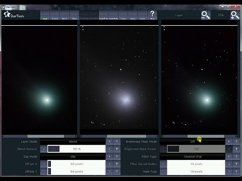Viewport: 242px width, 181px height.
Task: Show help for Filter Kernel Radius
Action: [x=236, y=164]
